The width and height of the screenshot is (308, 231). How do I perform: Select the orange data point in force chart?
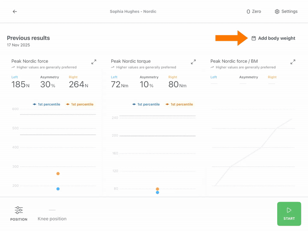(58, 174)
